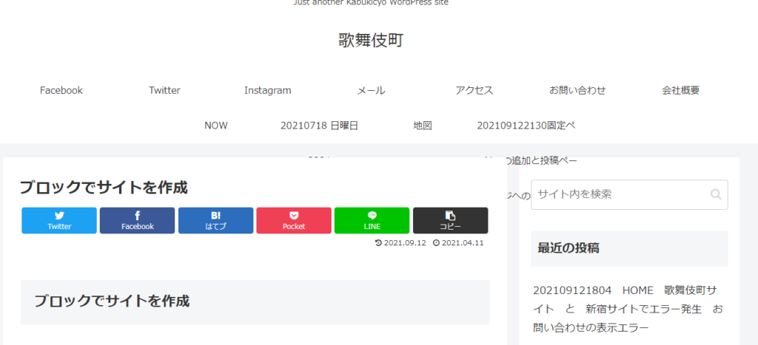This screenshot has height=345, width=758.
Task: Click the Hatena bookmark share button
Action: (215, 220)
